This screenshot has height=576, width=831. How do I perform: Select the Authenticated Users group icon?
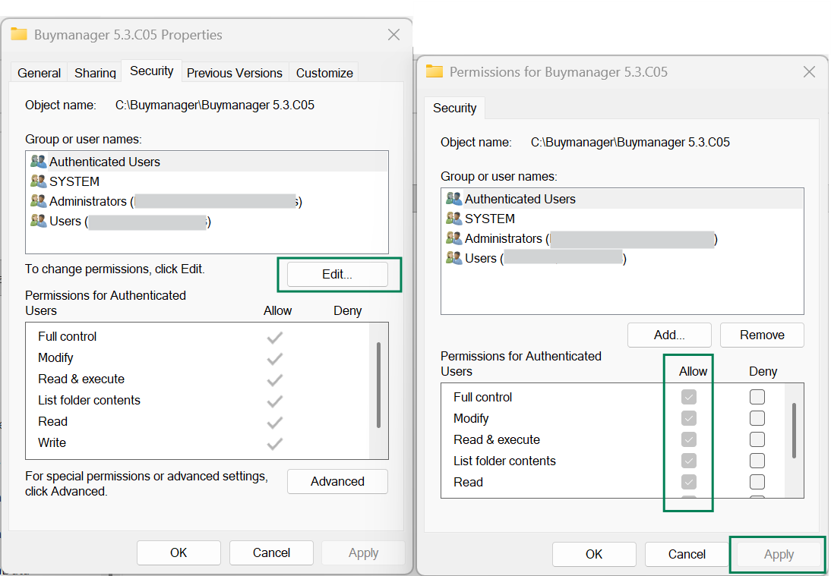tap(39, 161)
